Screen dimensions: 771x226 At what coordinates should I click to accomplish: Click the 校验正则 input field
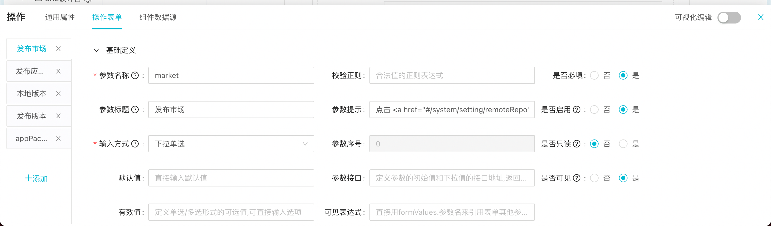pyautogui.click(x=452, y=76)
